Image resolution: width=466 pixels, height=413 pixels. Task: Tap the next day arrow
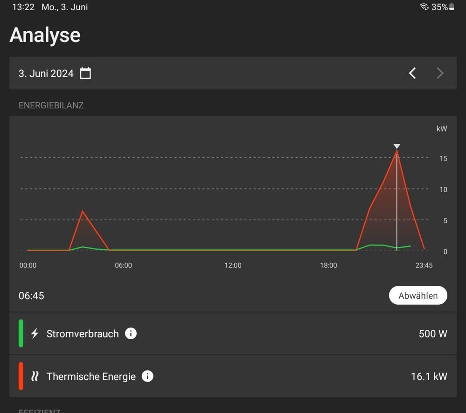click(440, 73)
